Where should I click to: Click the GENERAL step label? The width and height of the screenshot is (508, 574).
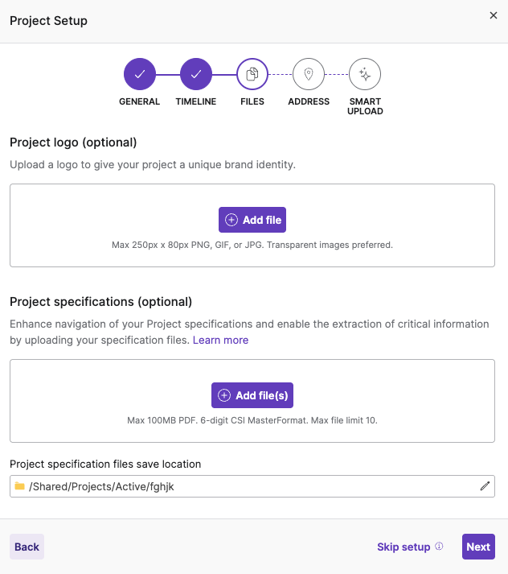click(140, 102)
